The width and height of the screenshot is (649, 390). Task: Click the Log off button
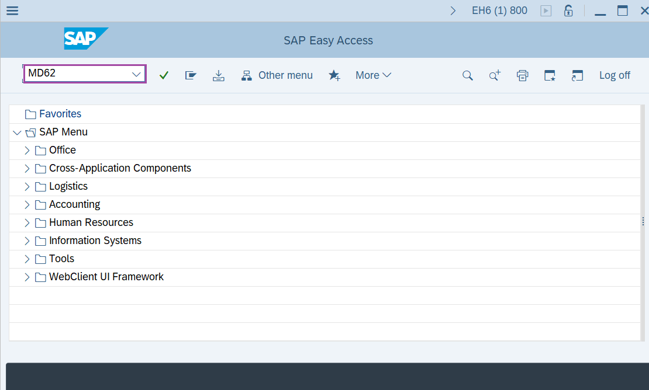pyautogui.click(x=615, y=75)
